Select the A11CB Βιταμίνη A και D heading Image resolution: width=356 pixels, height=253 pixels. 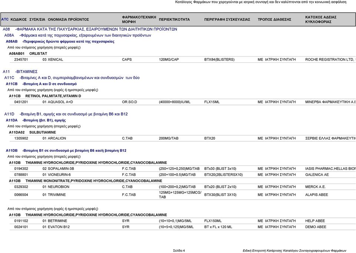point(41,84)
